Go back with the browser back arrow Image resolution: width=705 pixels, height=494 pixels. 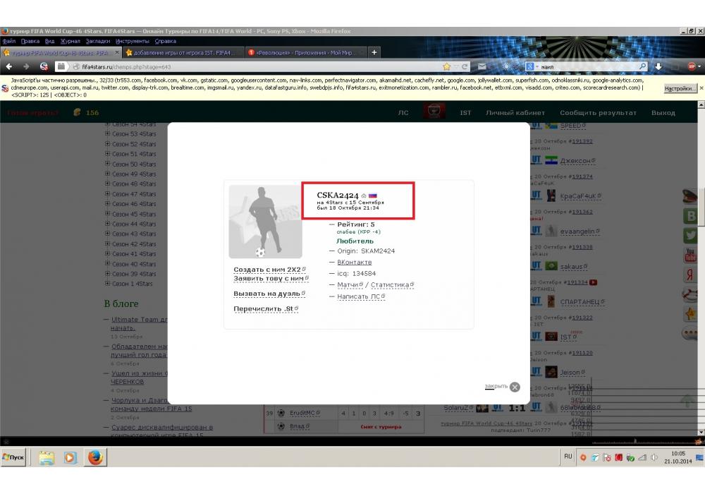click(x=9, y=66)
